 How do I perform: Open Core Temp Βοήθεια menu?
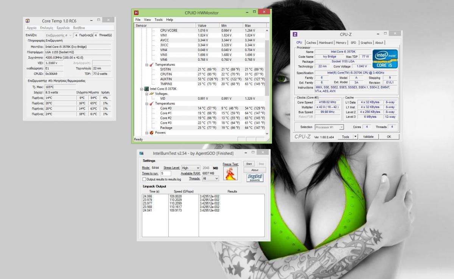[x=79, y=28]
